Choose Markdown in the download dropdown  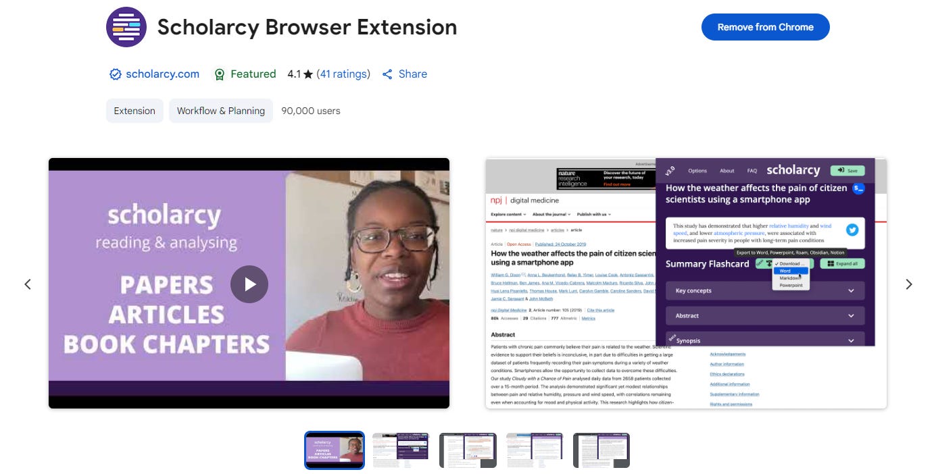pyautogui.click(x=791, y=278)
